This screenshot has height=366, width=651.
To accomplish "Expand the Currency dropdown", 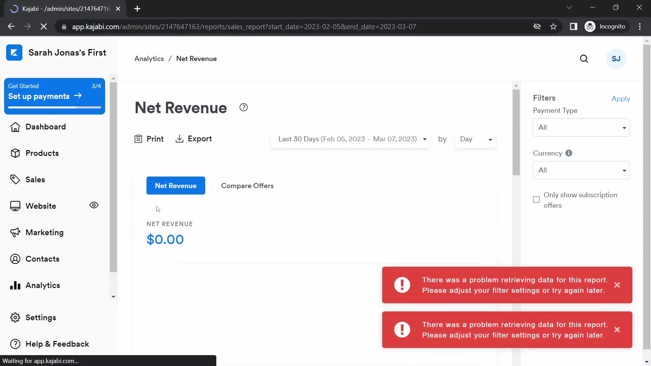I will (581, 170).
